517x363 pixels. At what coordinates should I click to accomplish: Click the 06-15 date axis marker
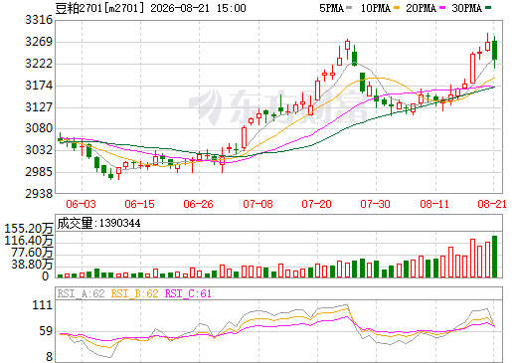click(x=139, y=204)
